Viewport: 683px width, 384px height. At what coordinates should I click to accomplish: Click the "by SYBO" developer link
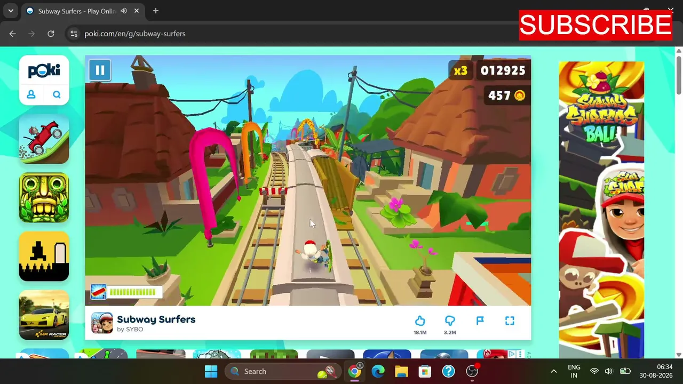[130, 330]
